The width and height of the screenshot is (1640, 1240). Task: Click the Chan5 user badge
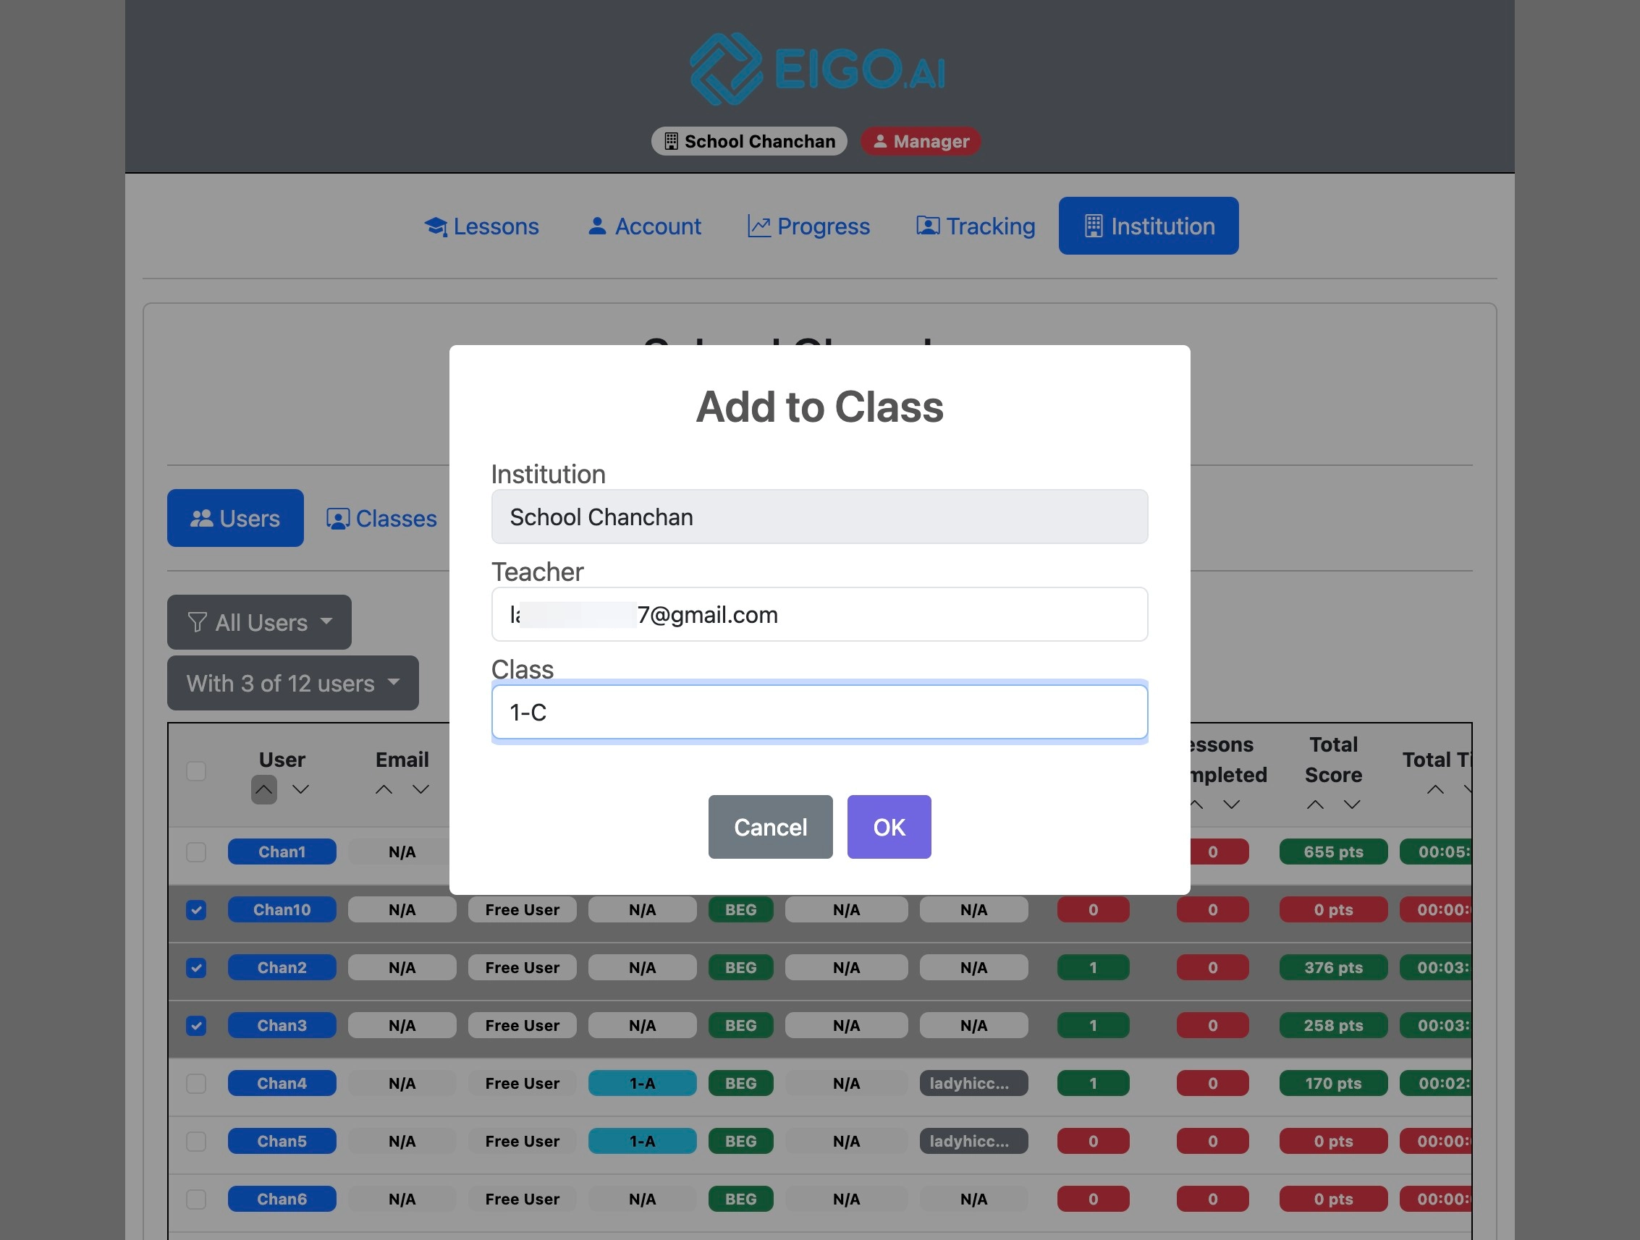(x=282, y=1142)
